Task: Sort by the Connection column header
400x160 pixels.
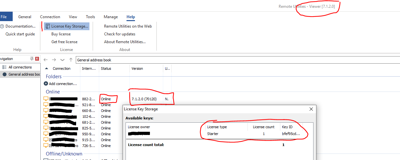Action: click(61, 68)
